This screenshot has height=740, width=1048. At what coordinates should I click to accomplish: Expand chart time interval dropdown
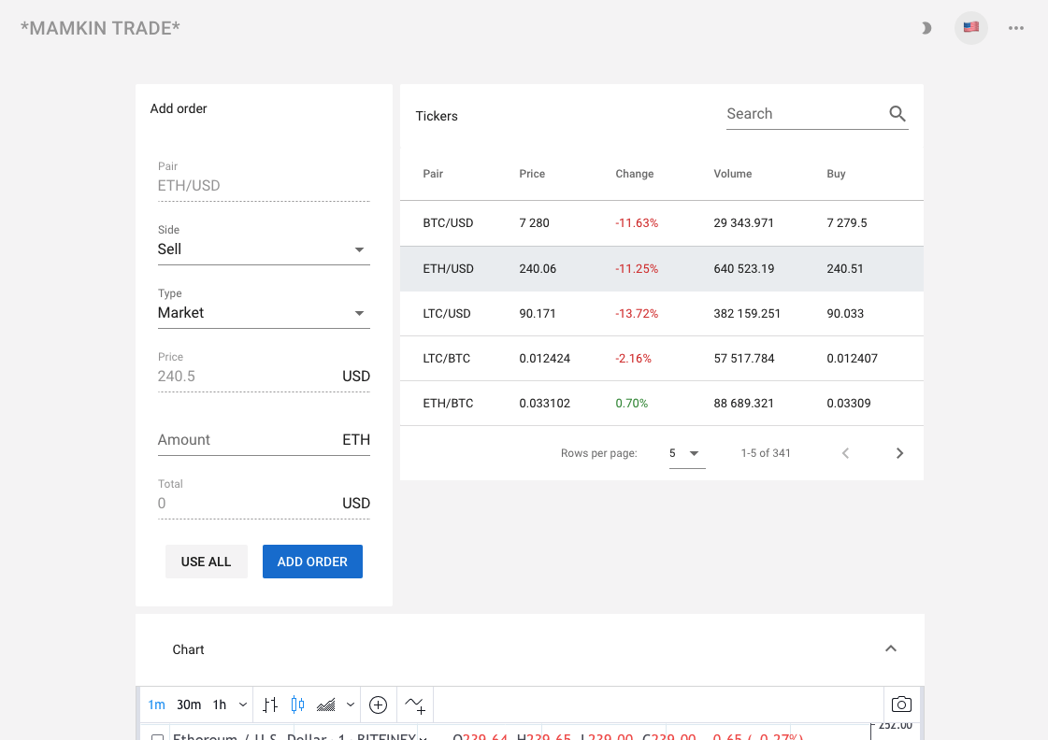coord(243,704)
